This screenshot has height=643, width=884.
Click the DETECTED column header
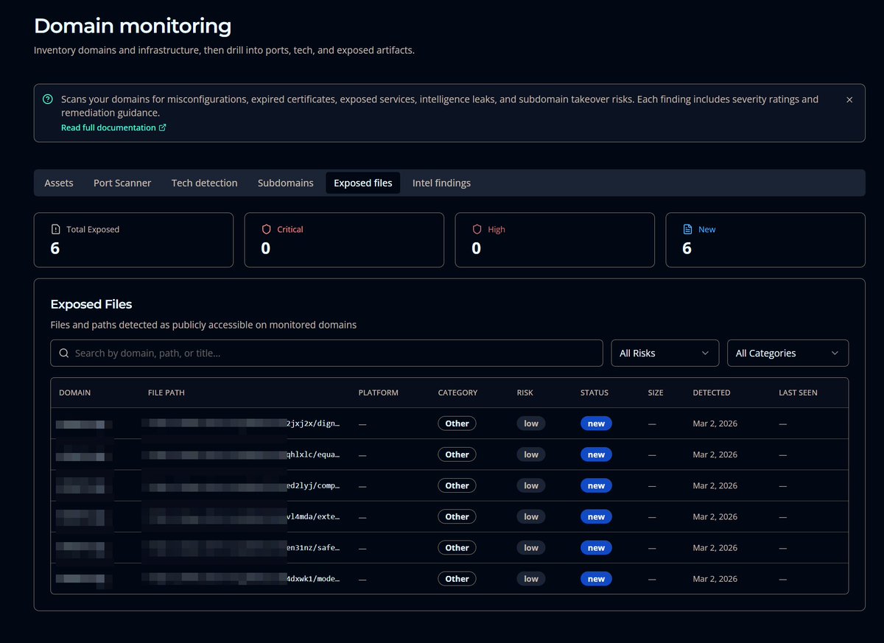pyautogui.click(x=712, y=393)
